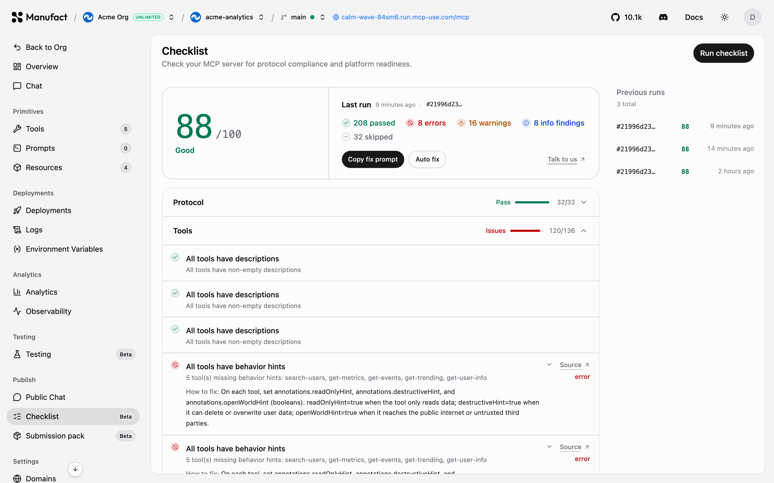Open Source link of first behavior hints error

click(574, 365)
